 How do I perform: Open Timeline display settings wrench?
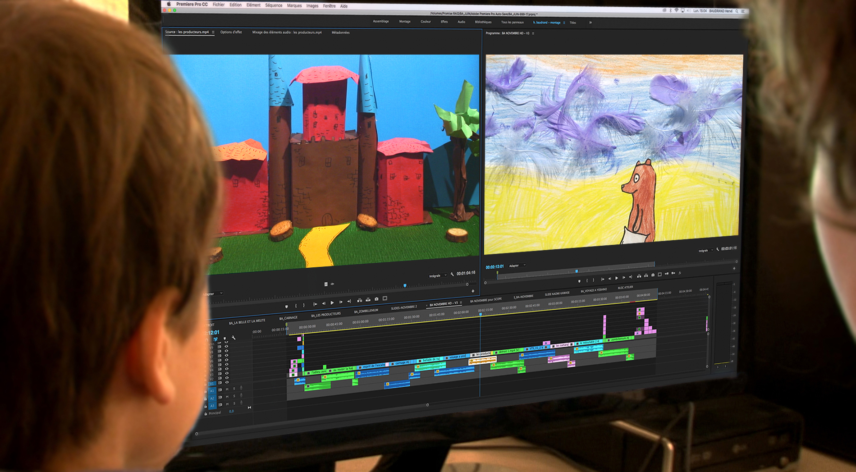[233, 338]
